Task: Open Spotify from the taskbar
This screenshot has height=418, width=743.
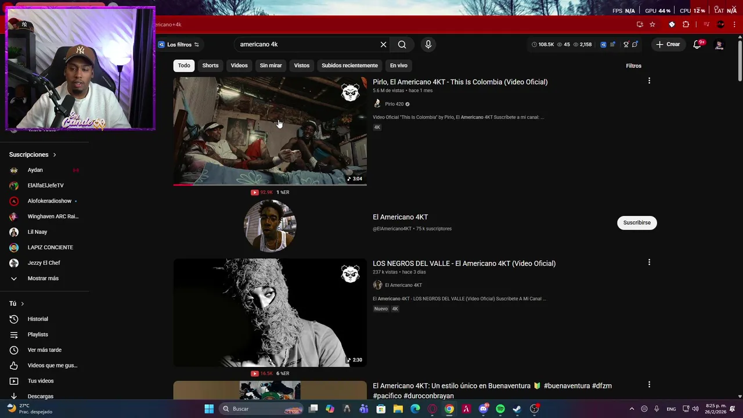Action: click(500, 409)
